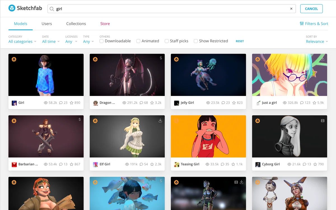Image resolution: width=336 pixels, height=210 pixels.
Task: Open the Cyborg Girl model title
Action: click(x=271, y=164)
